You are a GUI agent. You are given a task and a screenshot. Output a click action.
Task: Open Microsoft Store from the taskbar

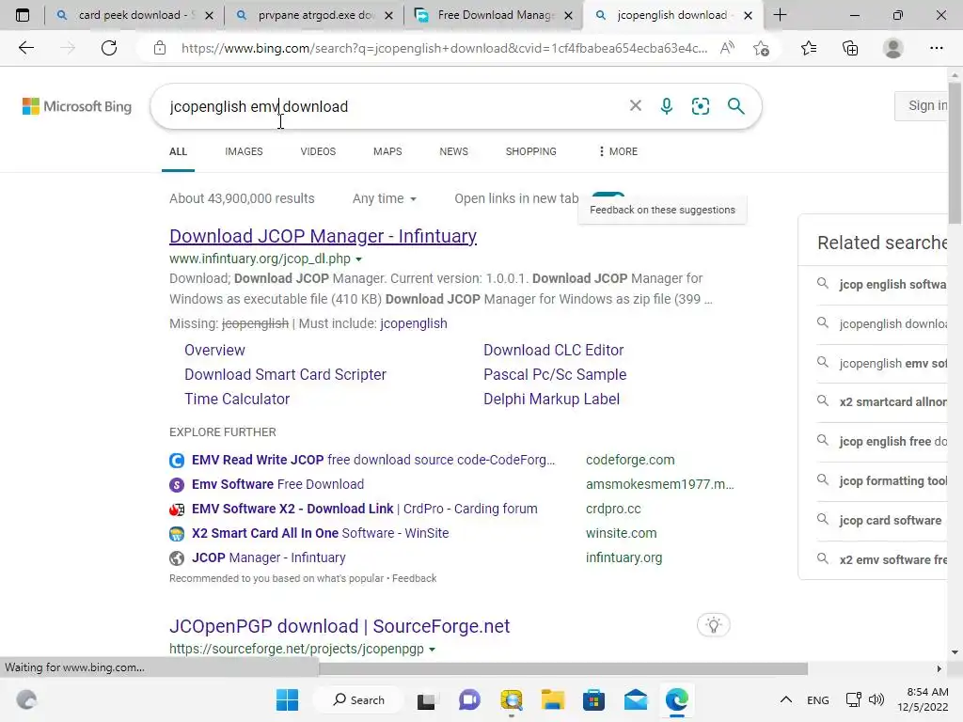coord(593,699)
